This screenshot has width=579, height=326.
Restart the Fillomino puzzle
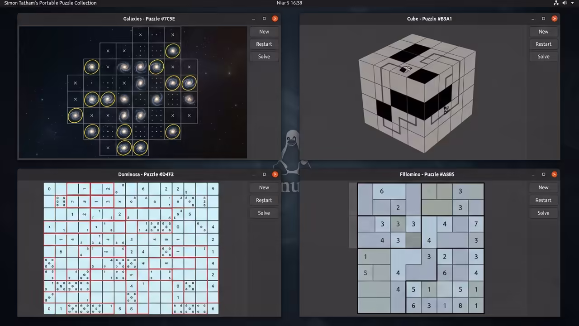click(x=543, y=200)
